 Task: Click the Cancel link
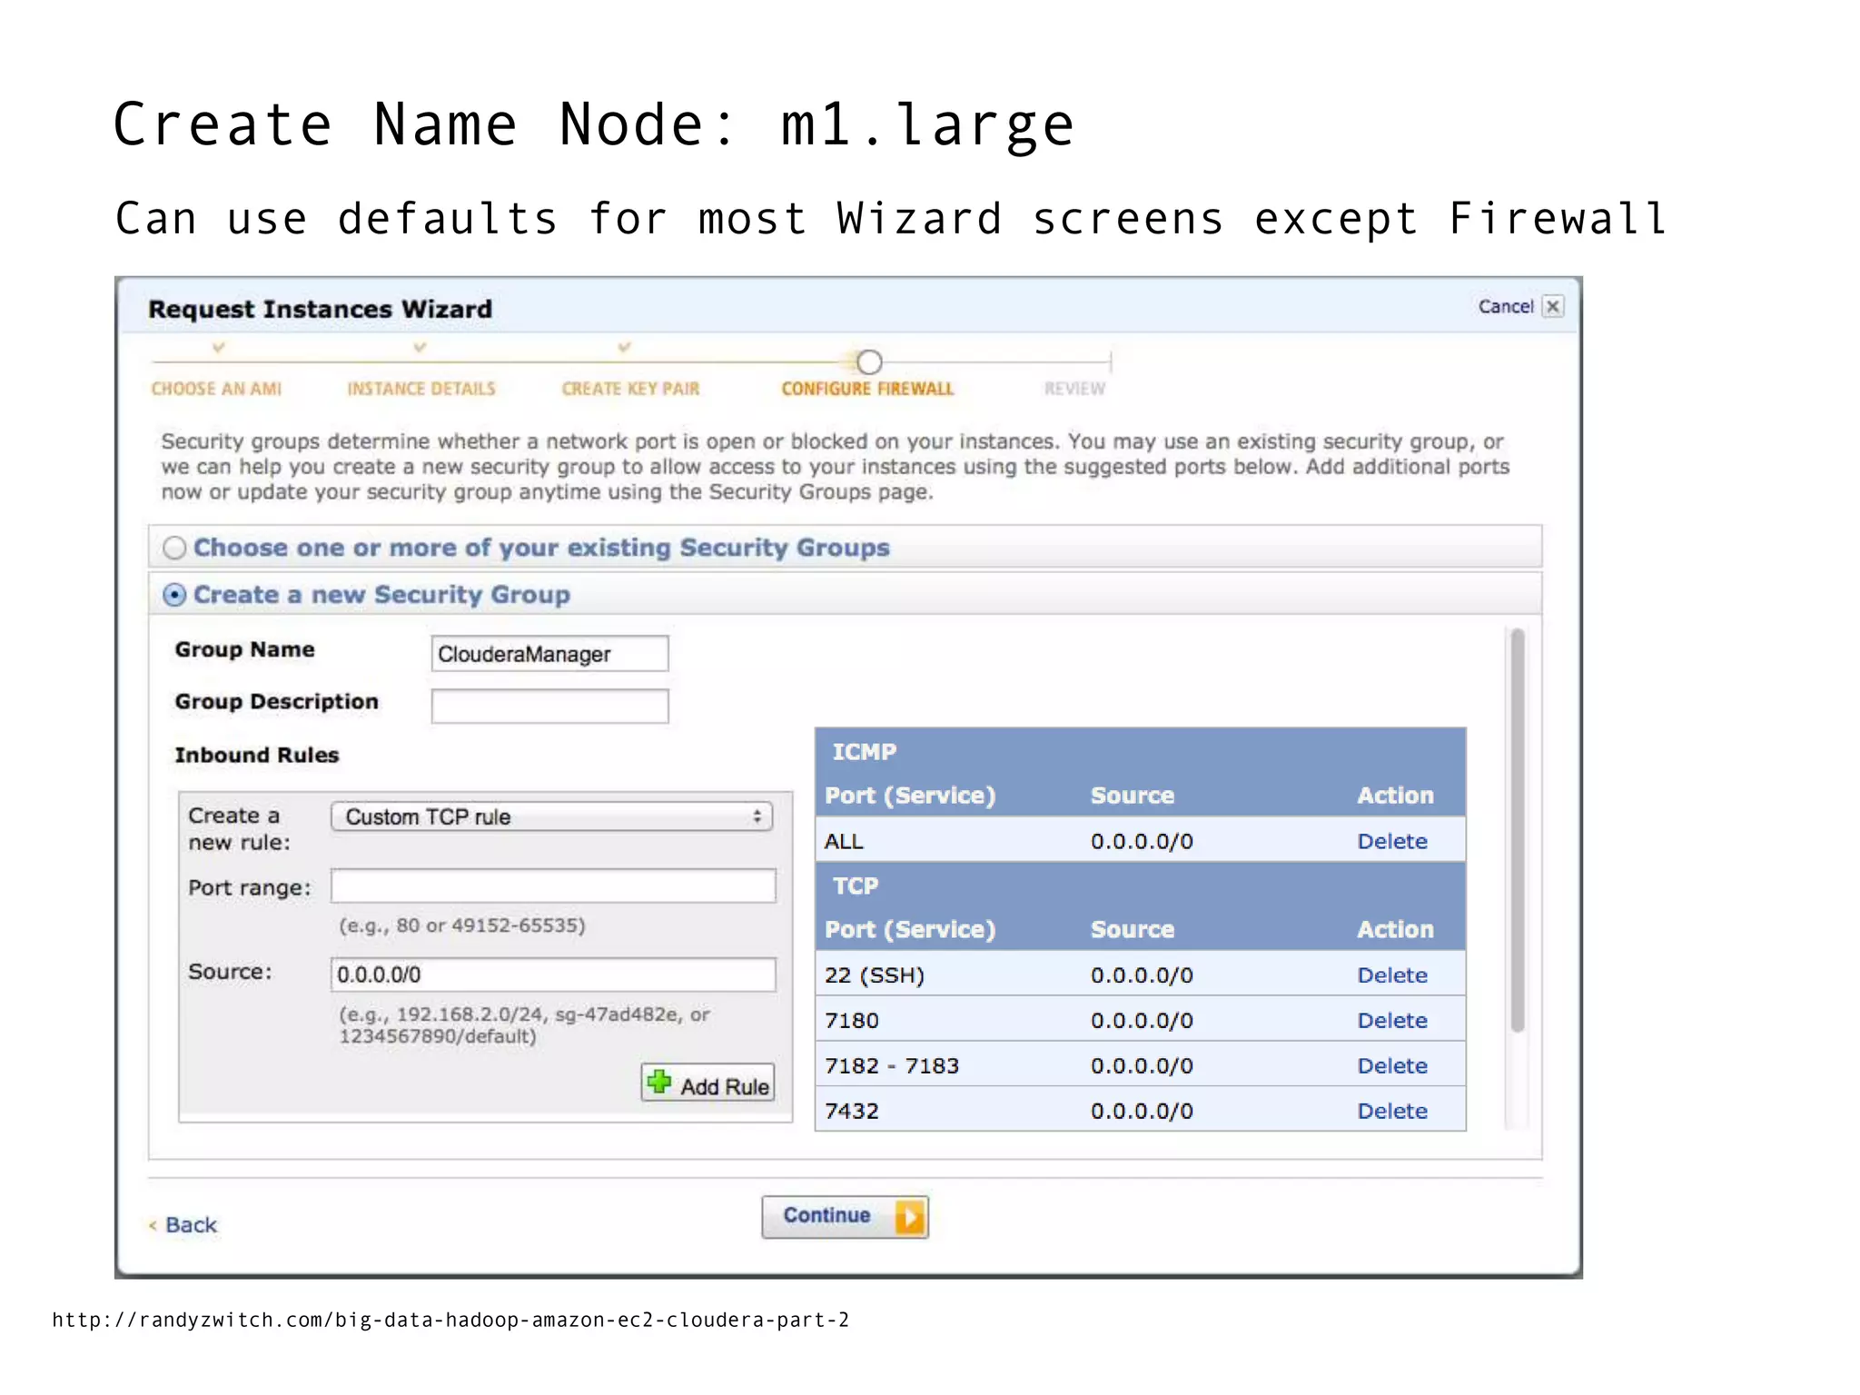click(x=1505, y=306)
